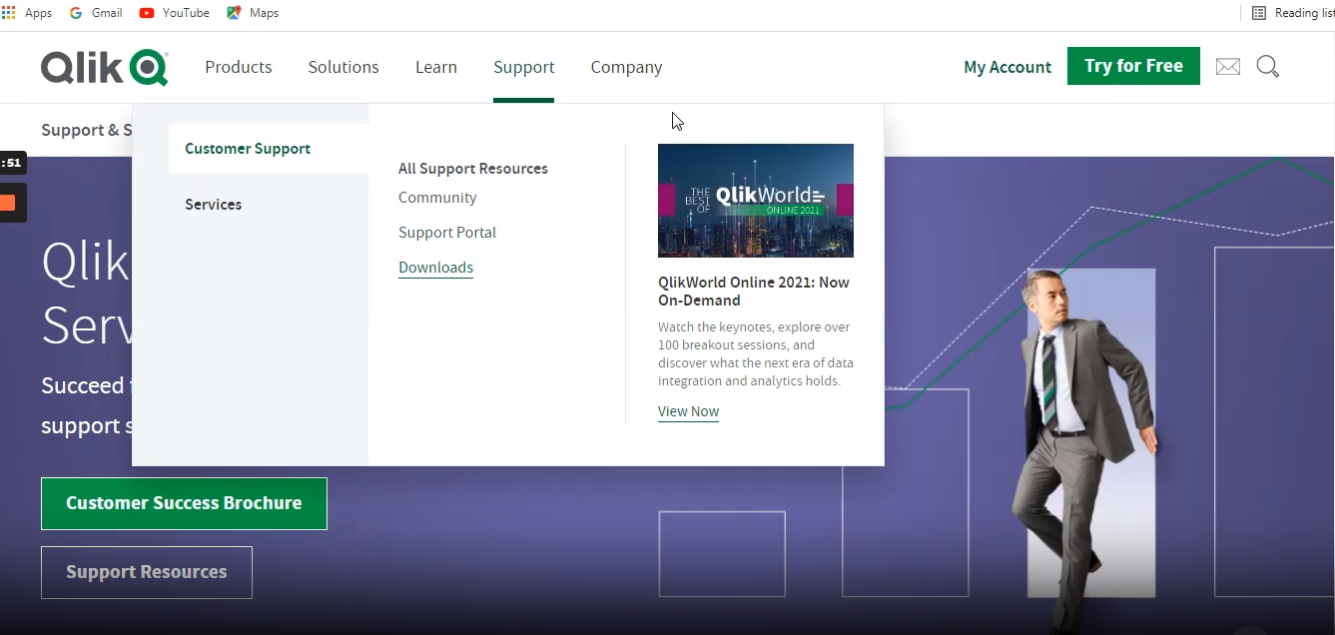1335x635 pixels.
Task: Click the orange recording stop button
Action: pyautogui.click(x=8, y=204)
